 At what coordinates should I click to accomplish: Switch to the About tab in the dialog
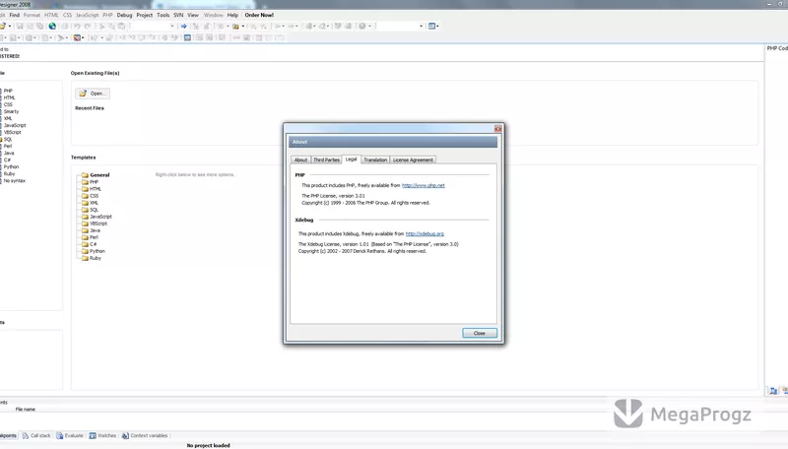click(300, 160)
